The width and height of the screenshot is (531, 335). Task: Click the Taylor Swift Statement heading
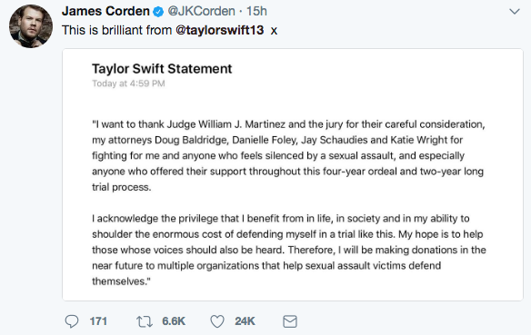tap(162, 69)
